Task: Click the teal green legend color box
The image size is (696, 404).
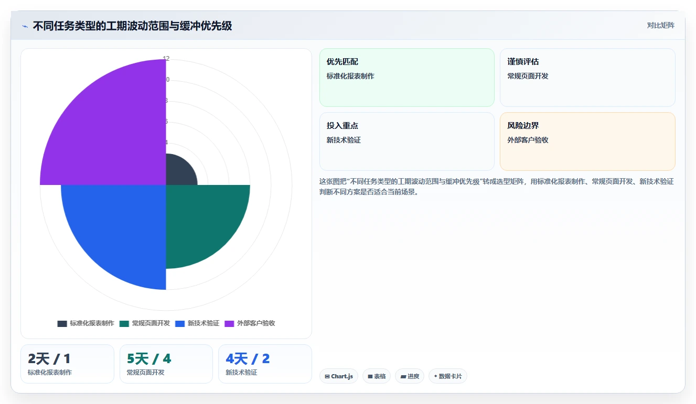Action: [124, 323]
